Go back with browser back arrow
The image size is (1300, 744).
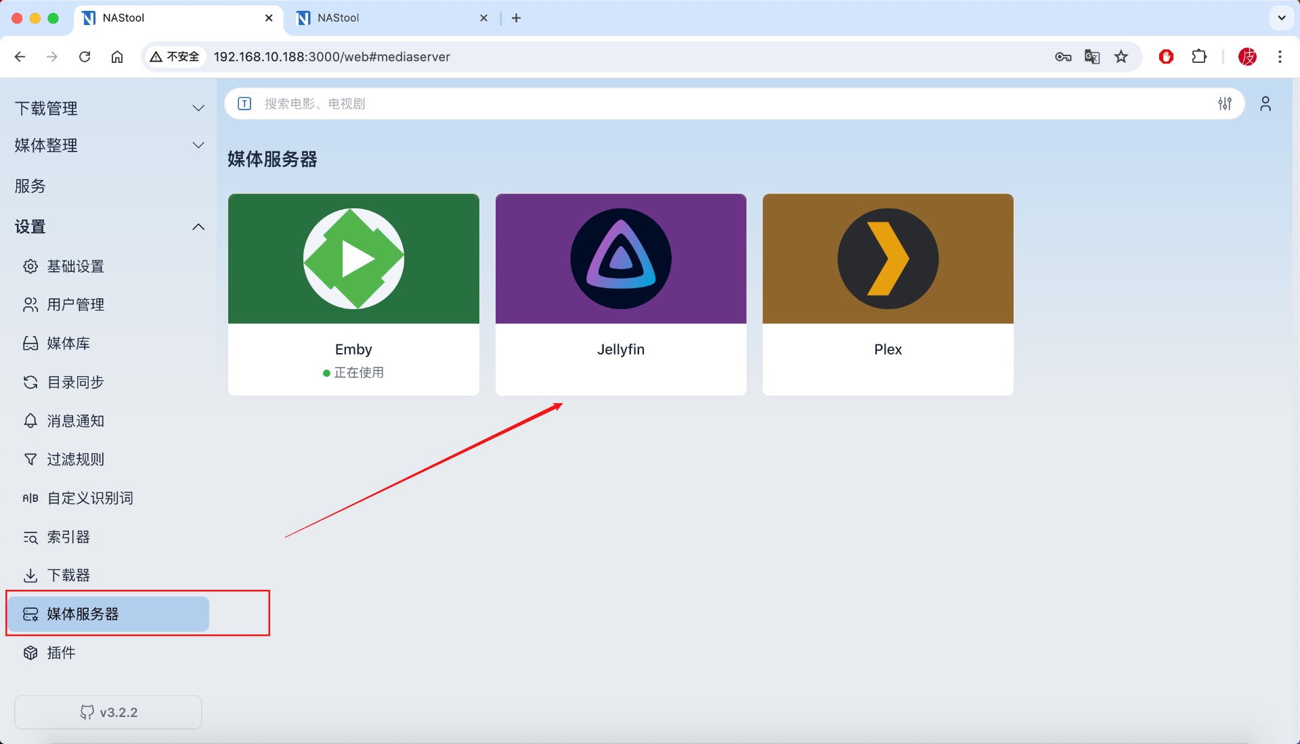pos(20,57)
